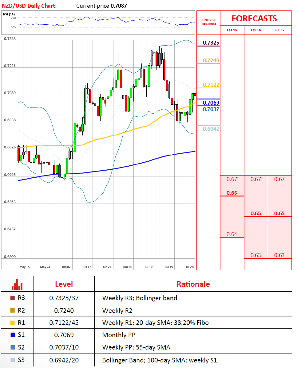
Task: Click the 0.6826 price axis label
Action: pos(10,147)
